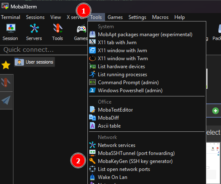Screen dimensions: 221x184
Task: Open MobAPT packages manager menu entry
Action: pos(147,35)
